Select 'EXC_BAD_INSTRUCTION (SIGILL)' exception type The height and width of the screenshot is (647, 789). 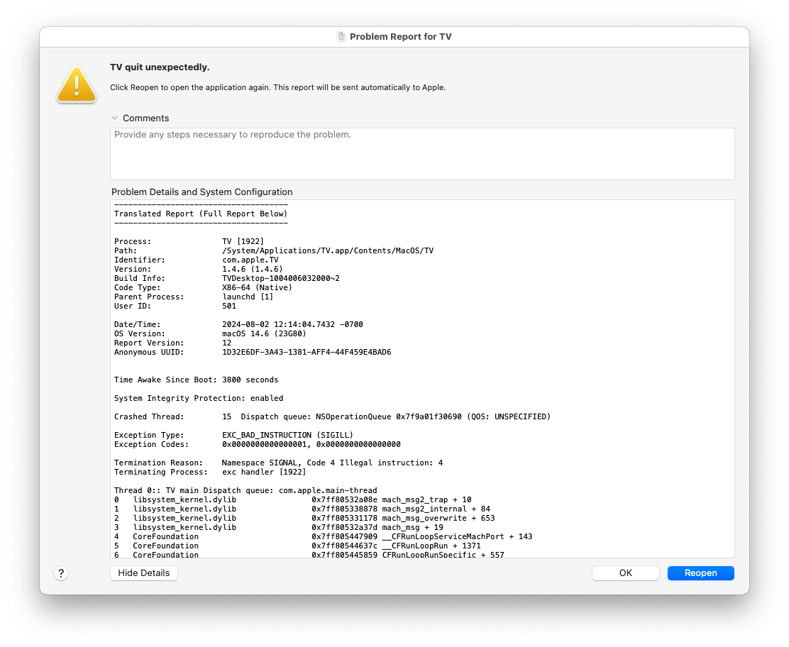point(288,435)
